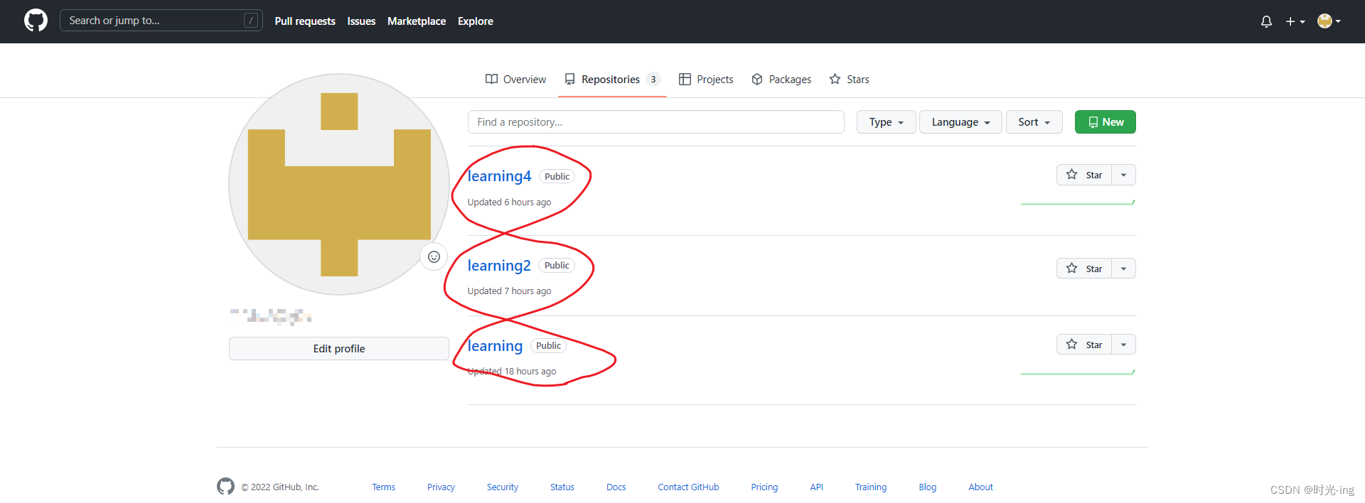Click the learning activity sparkline graph
The height and width of the screenshot is (503, 1365).
1078,372
